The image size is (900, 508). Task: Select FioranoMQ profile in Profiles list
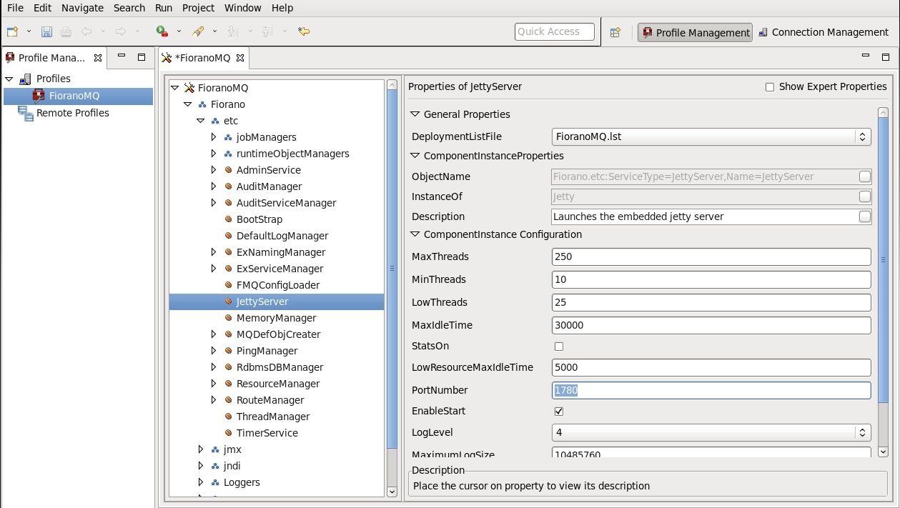(x=74, y=96)
